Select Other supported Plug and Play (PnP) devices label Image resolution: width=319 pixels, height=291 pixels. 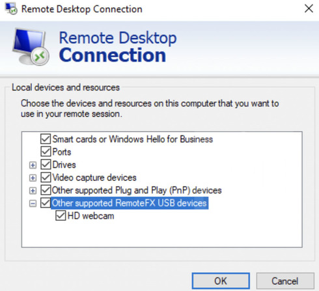pyautogui.click(x=137, y=190)
